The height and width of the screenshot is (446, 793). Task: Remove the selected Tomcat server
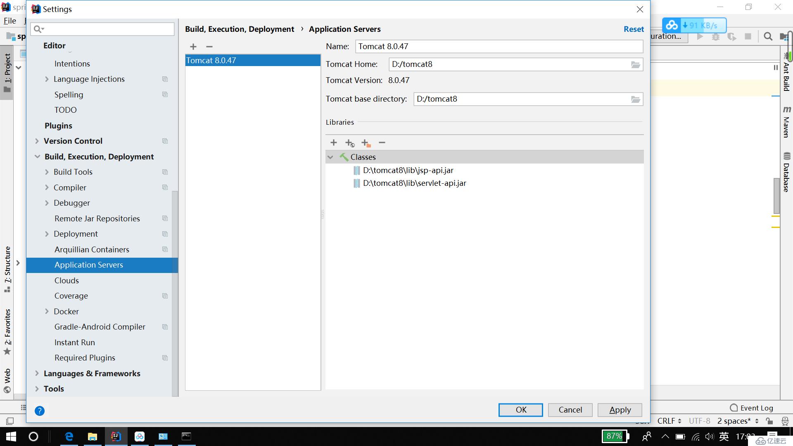pyautogui.click(x=209, y=47)
